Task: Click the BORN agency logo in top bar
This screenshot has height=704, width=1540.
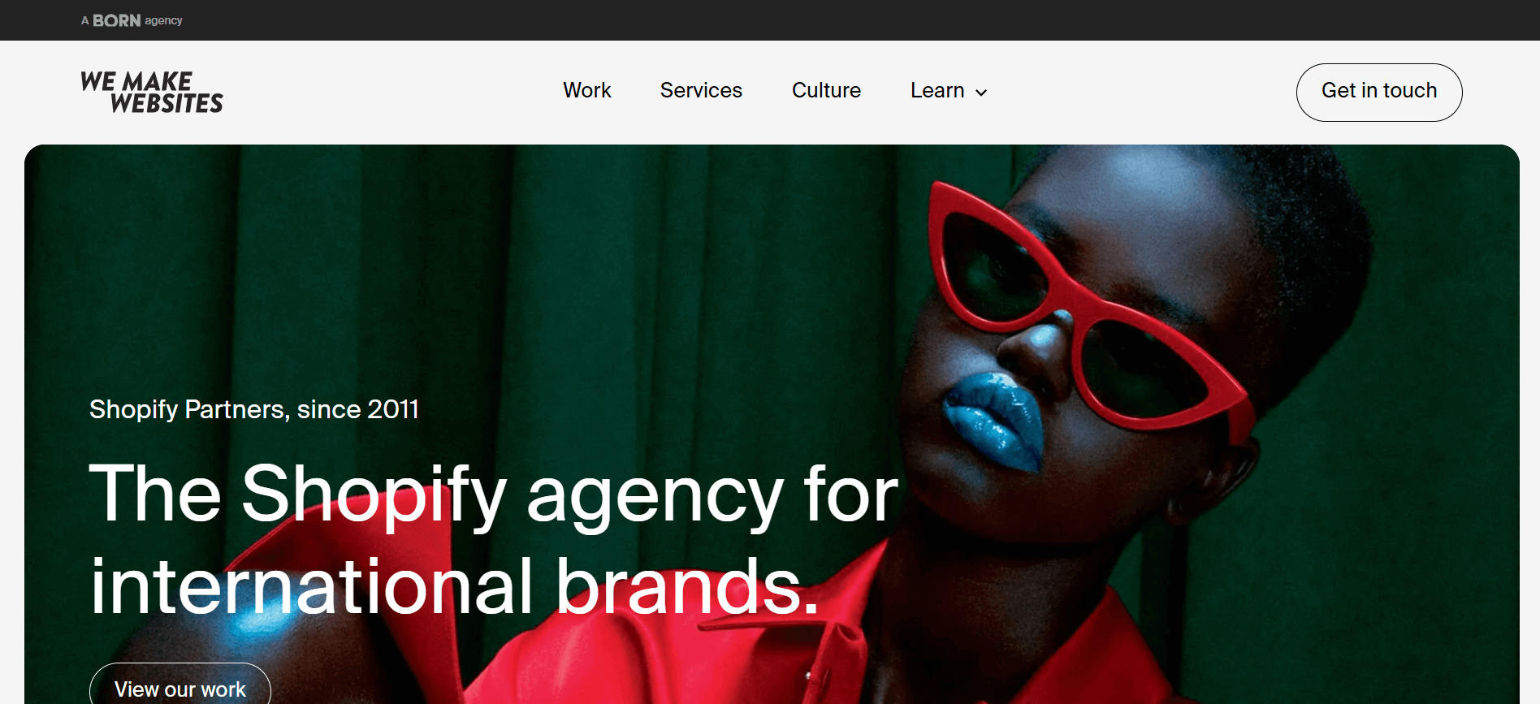Action: [132, 20]
